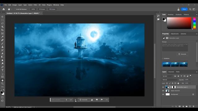Click the thumbs down icon in taskbar
The height and width of the screenshot is (111, 198).
tap(97, 100)
